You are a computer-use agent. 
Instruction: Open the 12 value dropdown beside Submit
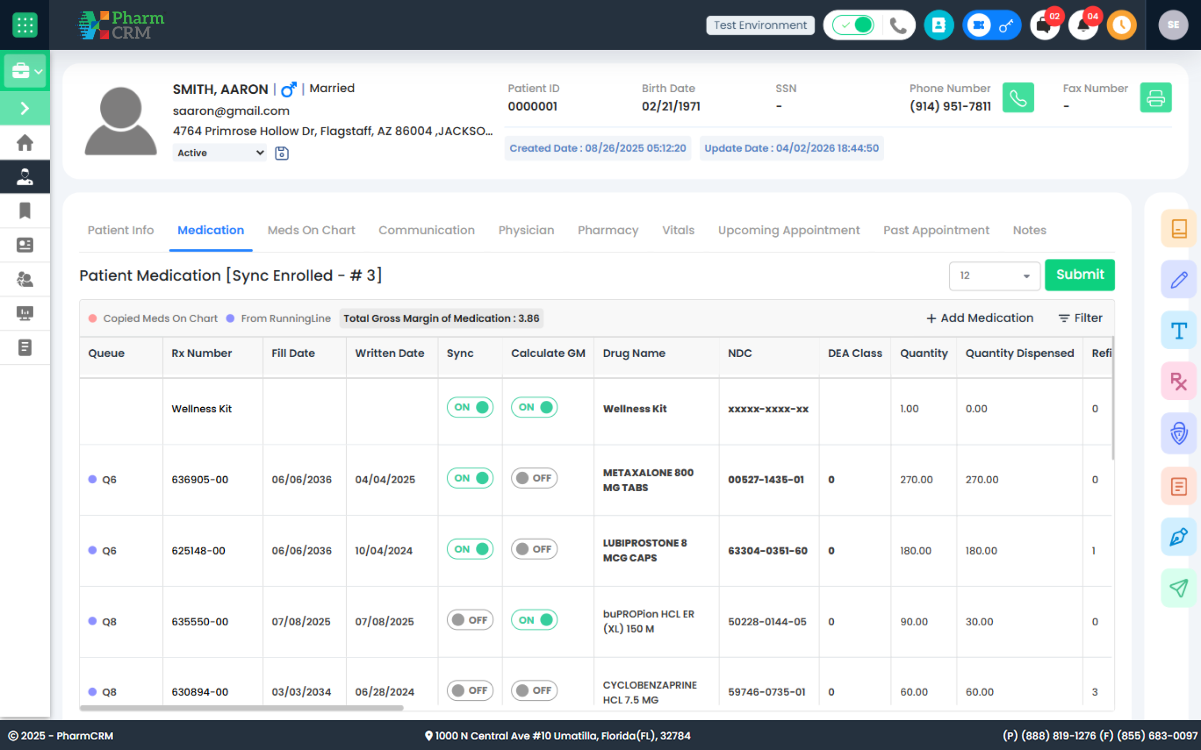995,276
